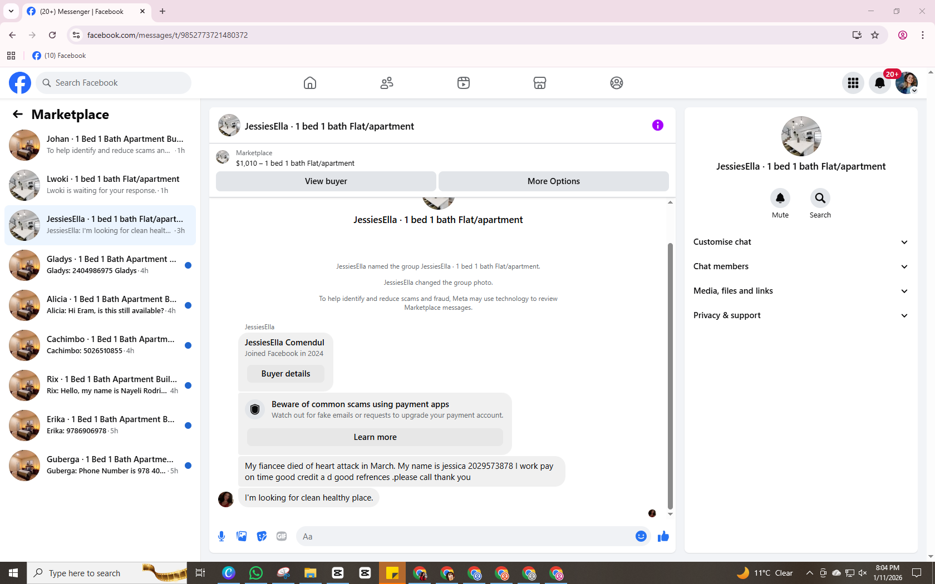Open the browser profile icon
Viewport: 935px width, 584px height.
click(903, 35)
